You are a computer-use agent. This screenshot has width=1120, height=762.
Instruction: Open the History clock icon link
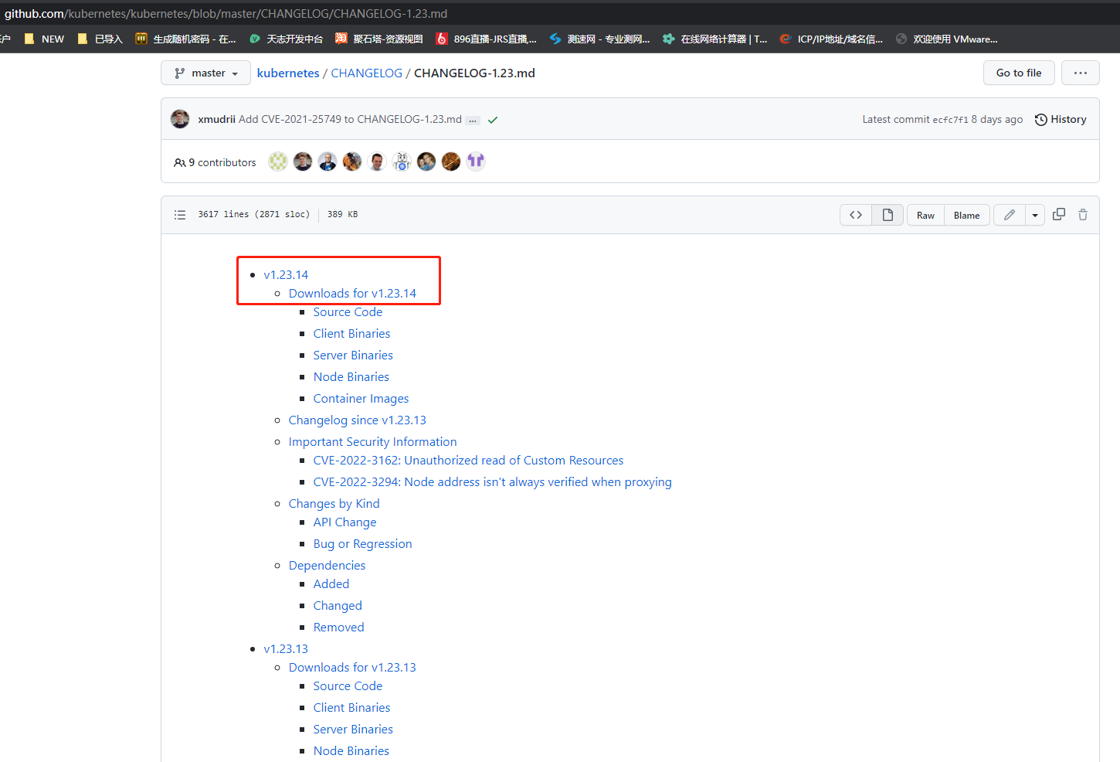point(1061,119)
